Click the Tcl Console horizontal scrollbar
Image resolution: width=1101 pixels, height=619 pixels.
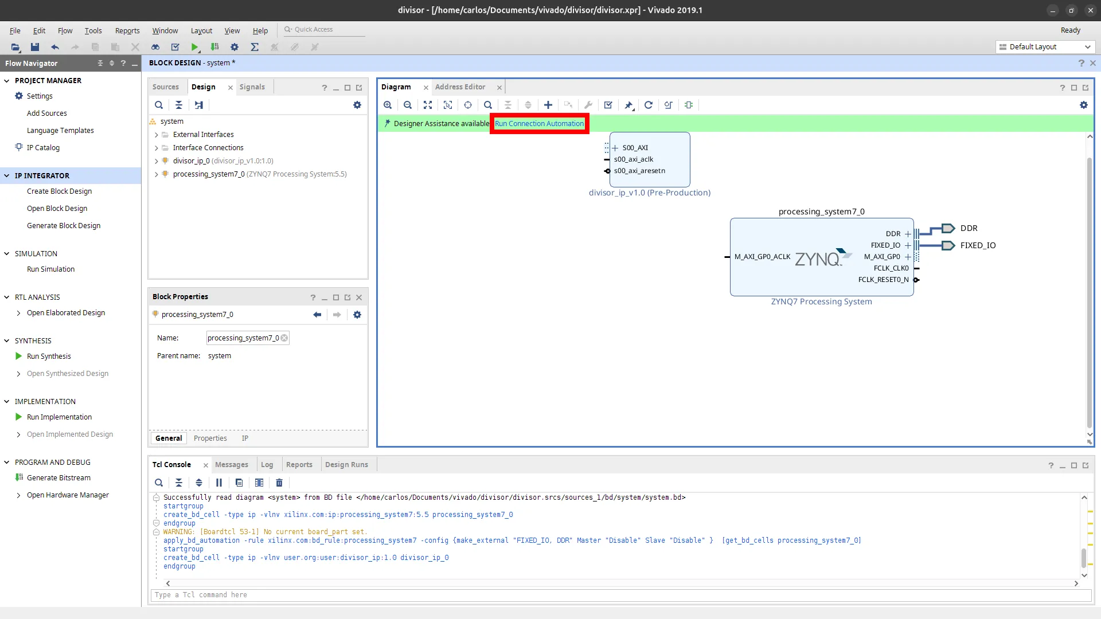pos(622,583)
